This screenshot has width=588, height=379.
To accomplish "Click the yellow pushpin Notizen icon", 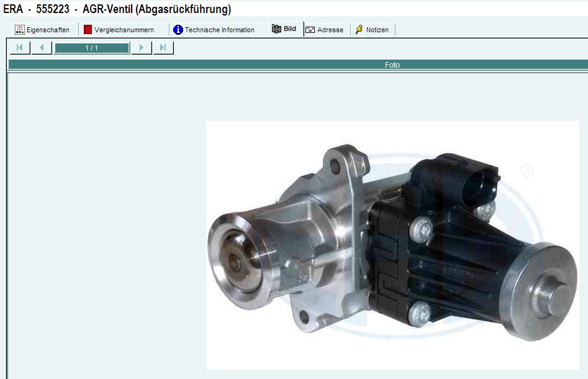I will [x=360, y=30].
